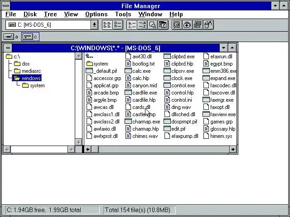
Task: Select the glossary.hlp file name
Action: click(x=223, y=129)
